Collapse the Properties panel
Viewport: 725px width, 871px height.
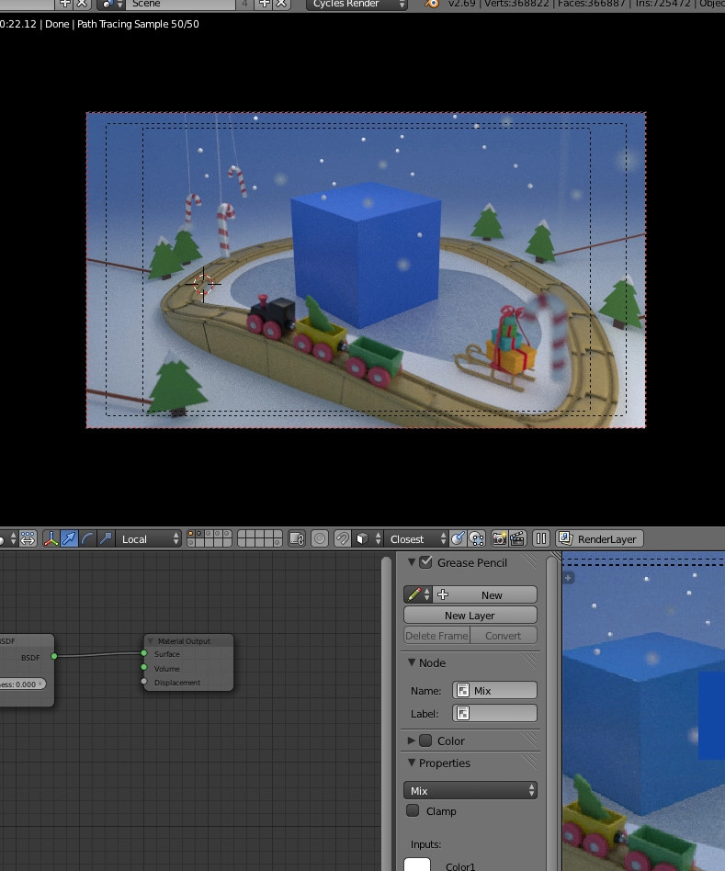(x=412, y=763)
